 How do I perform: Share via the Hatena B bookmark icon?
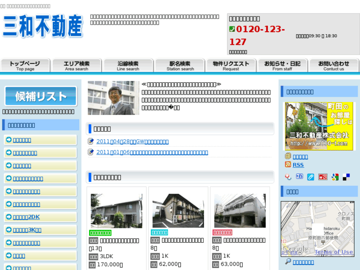tap(300, 176)
